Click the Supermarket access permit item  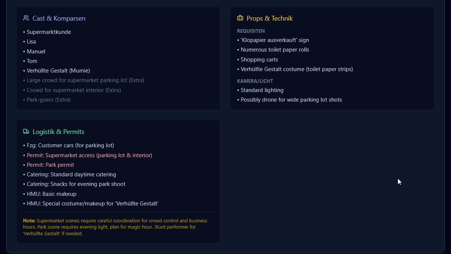(x=89, y=155)
